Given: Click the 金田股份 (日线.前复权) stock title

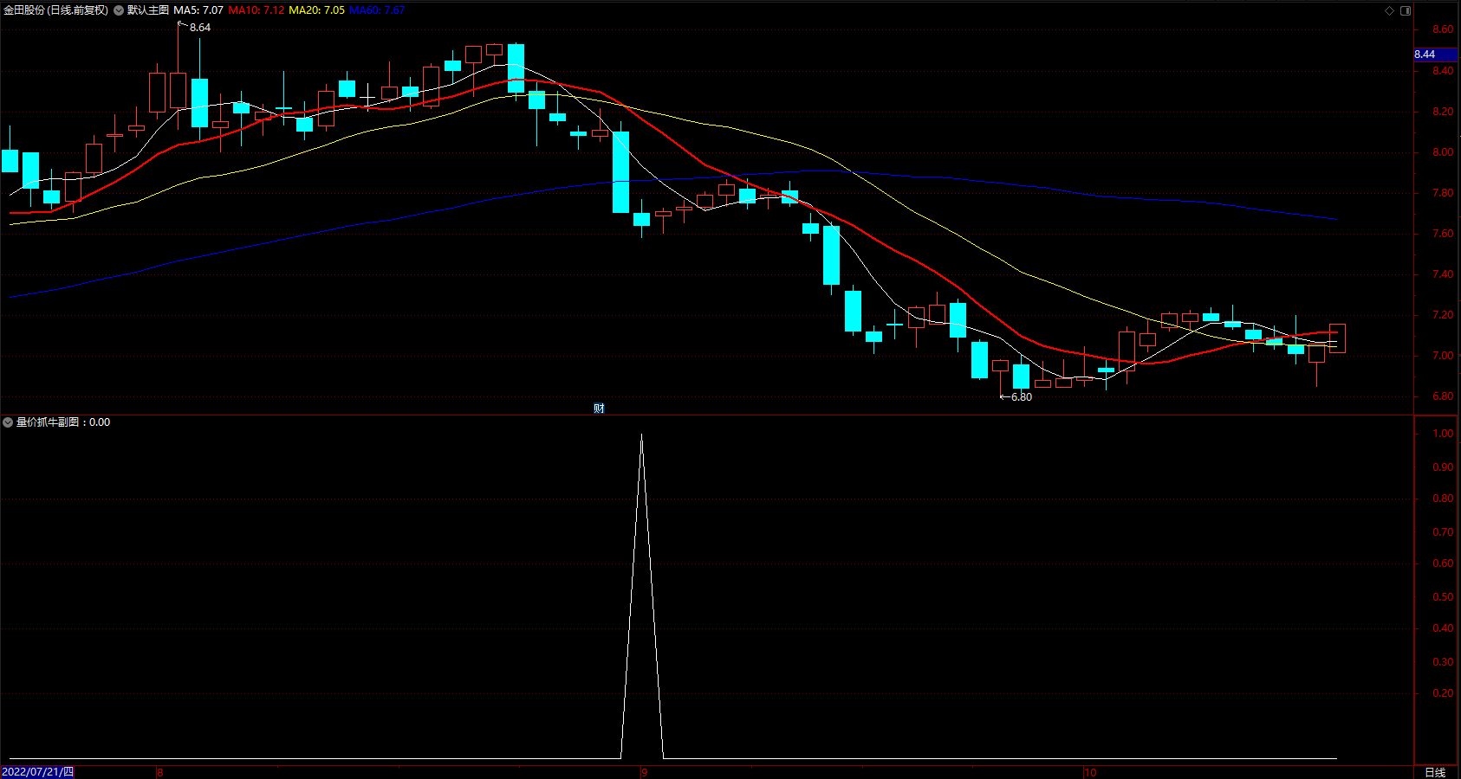Looking at the screenshot, I should pos(56,10).
